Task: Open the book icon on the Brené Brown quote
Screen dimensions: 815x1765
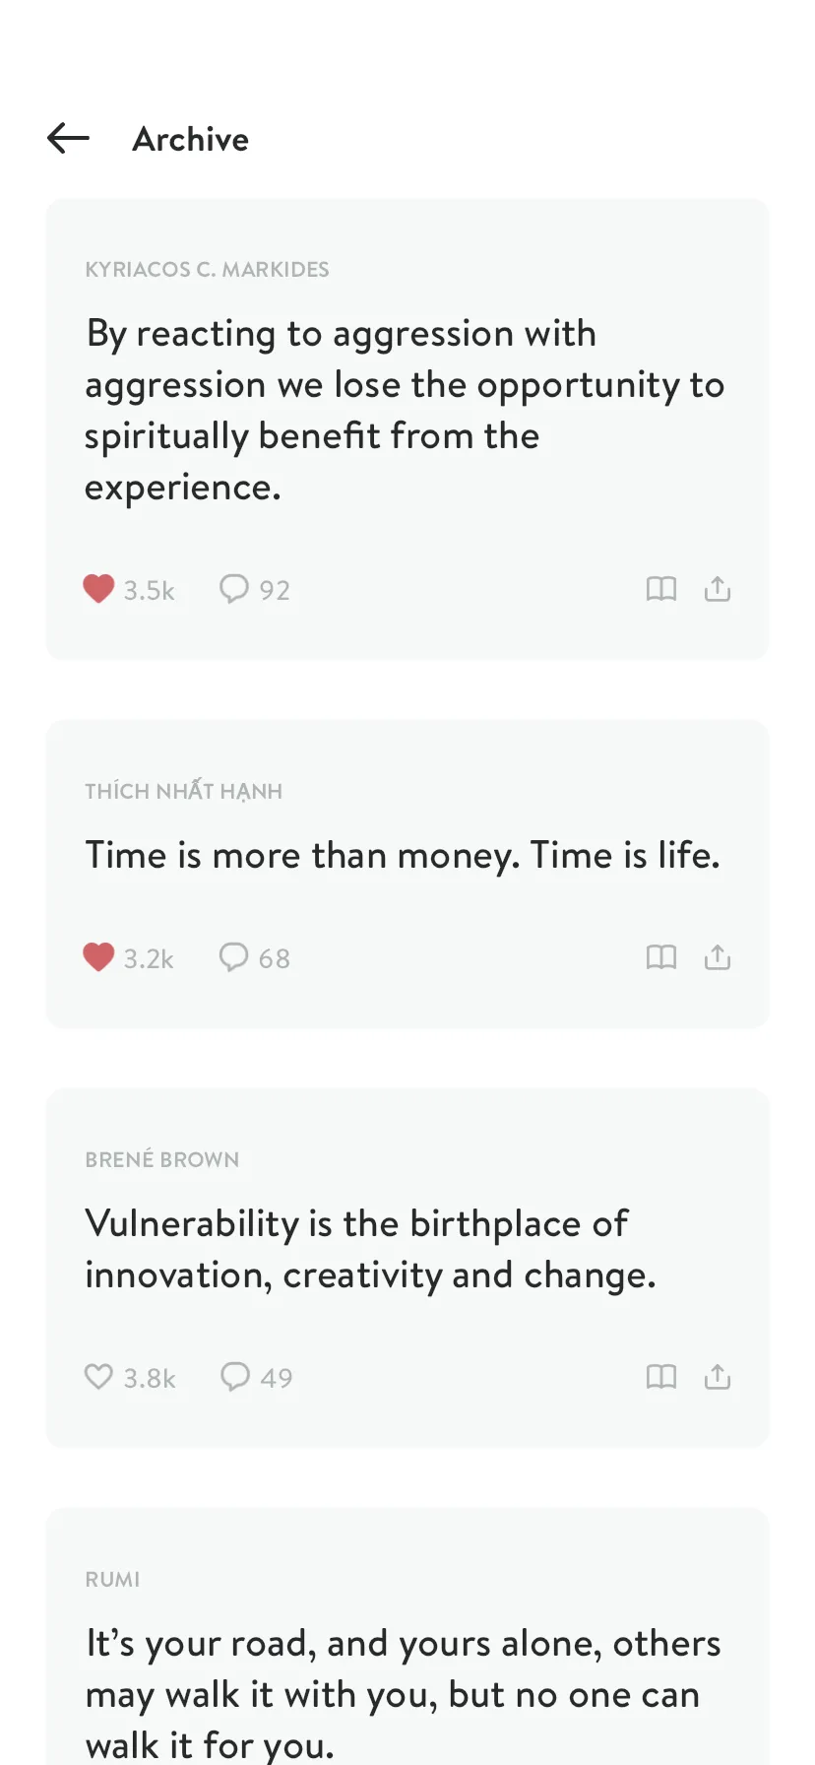Action: [661, 1376]
